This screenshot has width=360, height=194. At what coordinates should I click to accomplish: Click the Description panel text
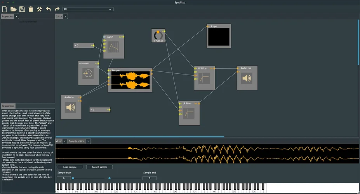click(28, 145)
